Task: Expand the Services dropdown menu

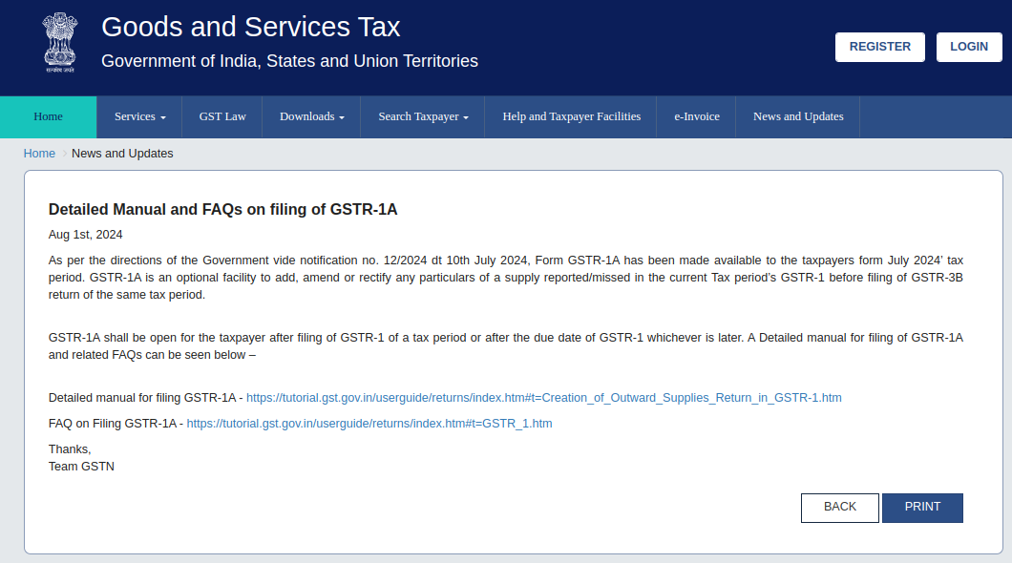Action: tap(139, 116)
